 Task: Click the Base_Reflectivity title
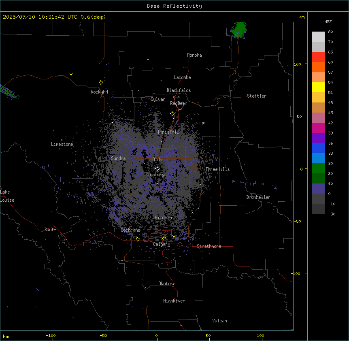174,6
